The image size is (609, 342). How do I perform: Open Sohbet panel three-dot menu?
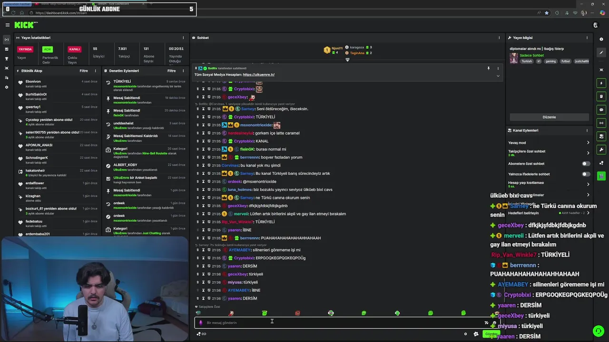click(499, 38)
